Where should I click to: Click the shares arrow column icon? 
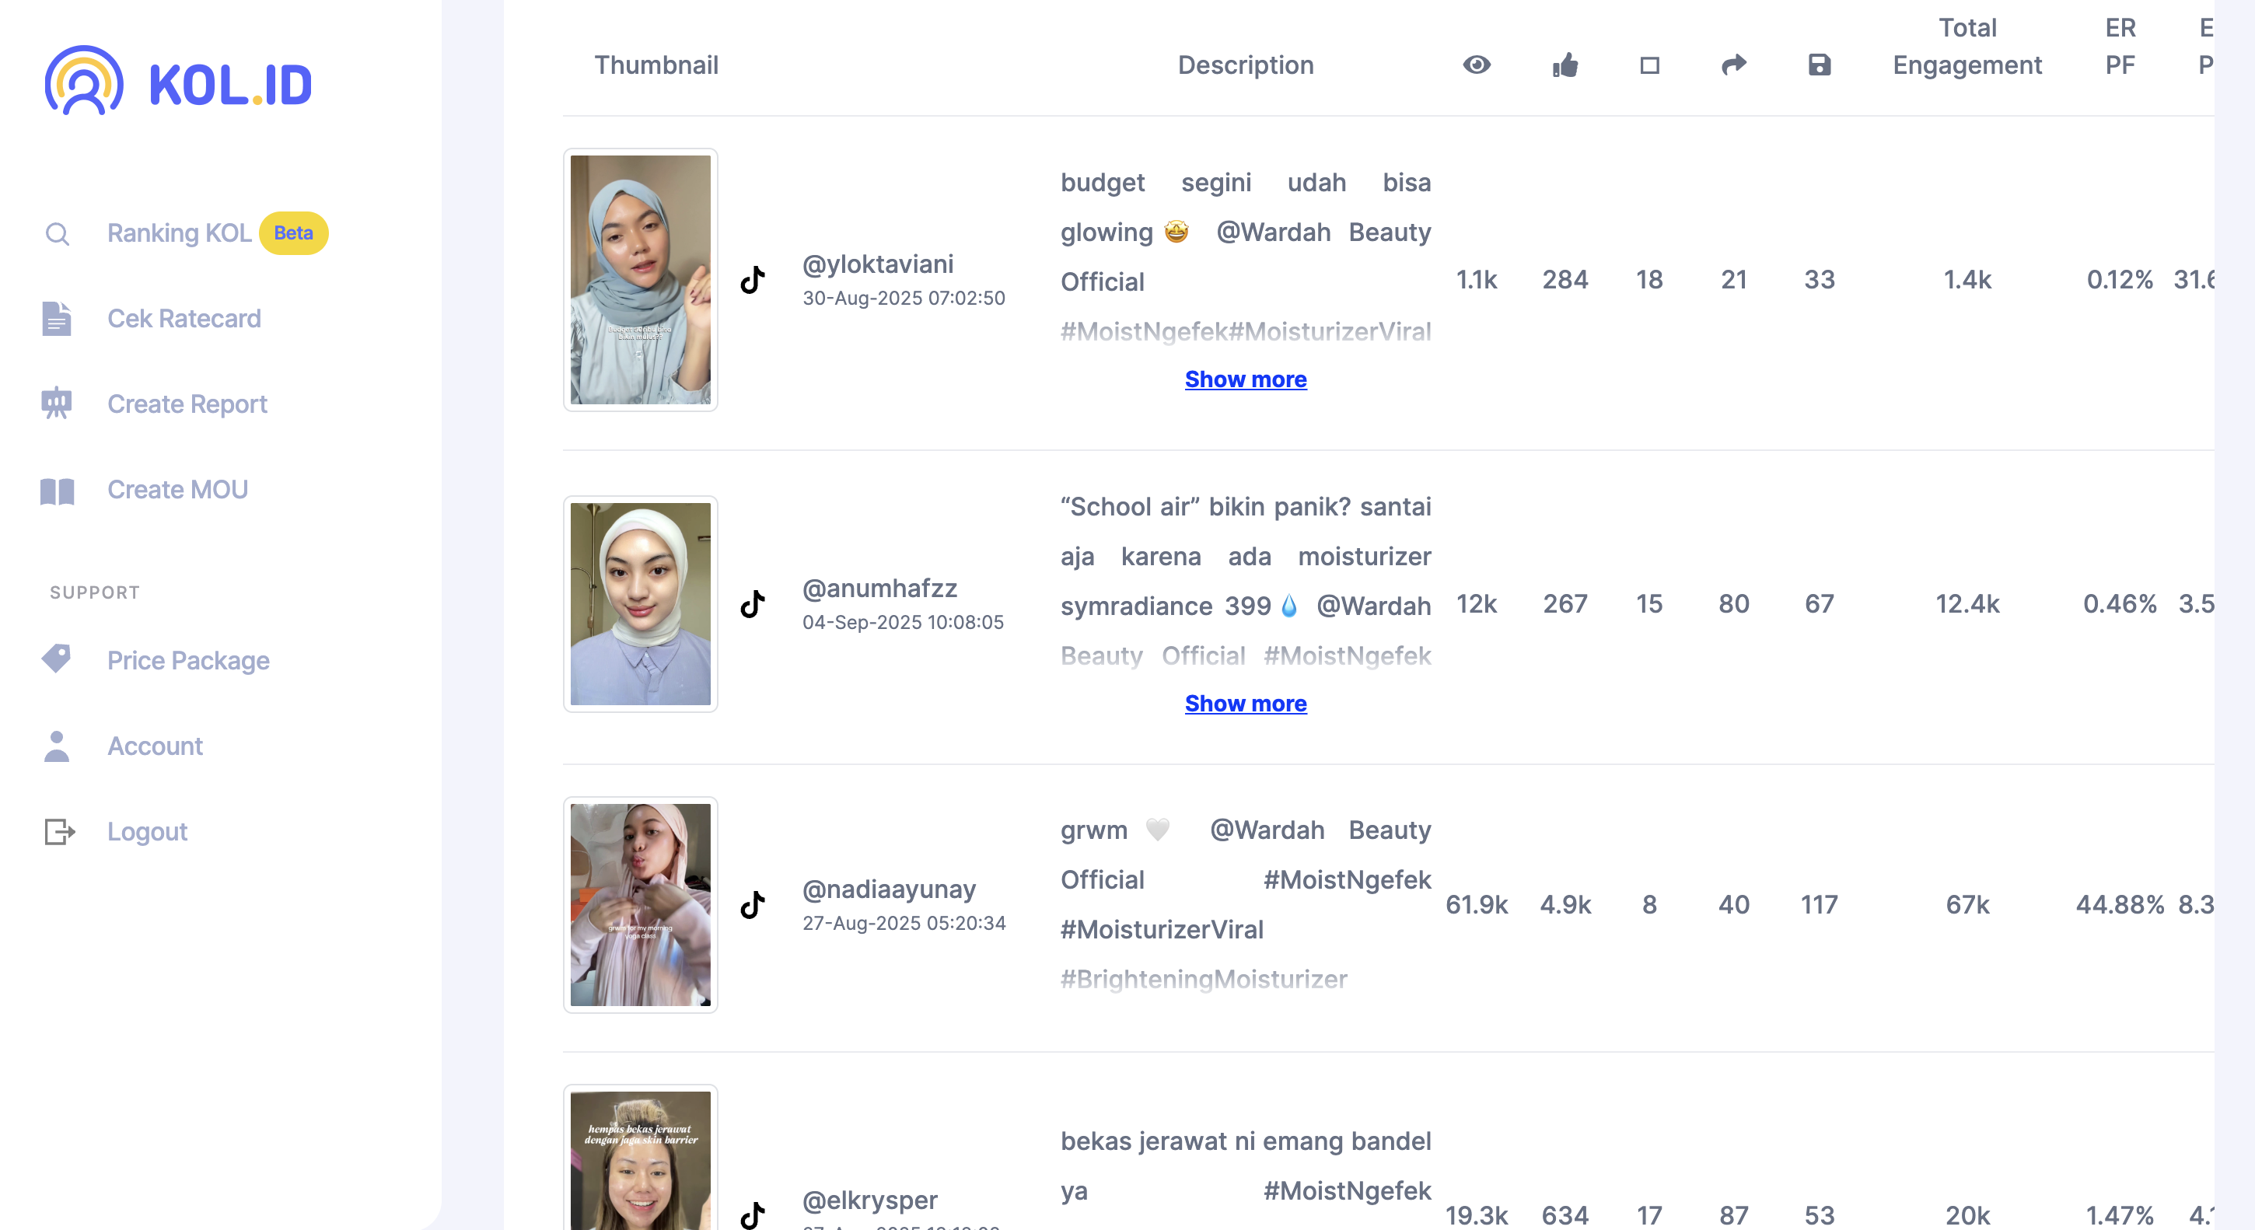(1733, 65)
